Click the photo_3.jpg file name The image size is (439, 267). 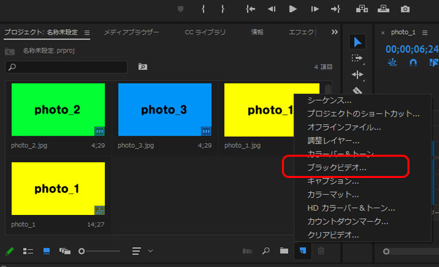click(136, 146)
